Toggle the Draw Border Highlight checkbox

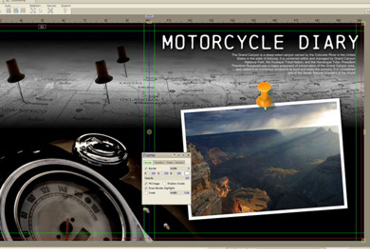(146, 188)
